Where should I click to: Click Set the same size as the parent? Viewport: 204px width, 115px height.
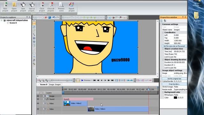click(x=174, y=46)
